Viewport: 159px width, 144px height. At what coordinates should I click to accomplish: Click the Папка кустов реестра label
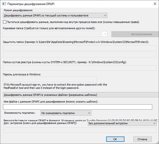(x=65, y=62)
